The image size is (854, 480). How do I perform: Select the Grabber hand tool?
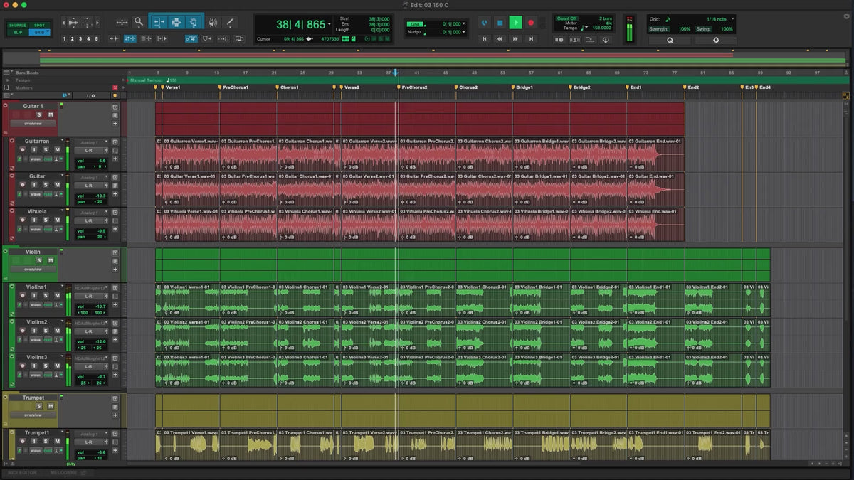click(192, 22)
